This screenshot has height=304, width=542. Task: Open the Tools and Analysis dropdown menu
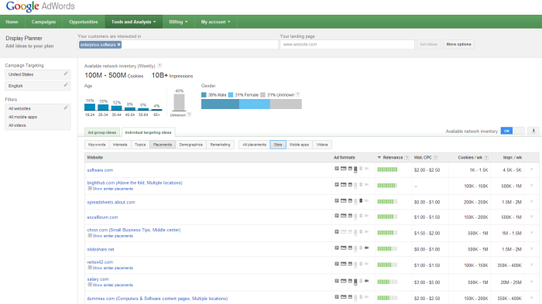click(134, 22)
